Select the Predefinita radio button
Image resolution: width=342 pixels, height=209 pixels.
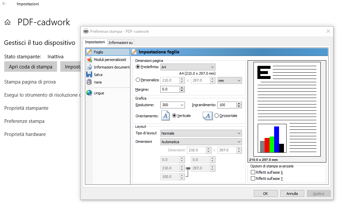click(138, 67)
